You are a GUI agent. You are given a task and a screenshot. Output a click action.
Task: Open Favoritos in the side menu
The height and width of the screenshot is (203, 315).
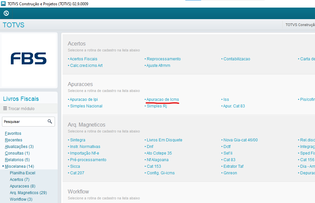point(13,133)
